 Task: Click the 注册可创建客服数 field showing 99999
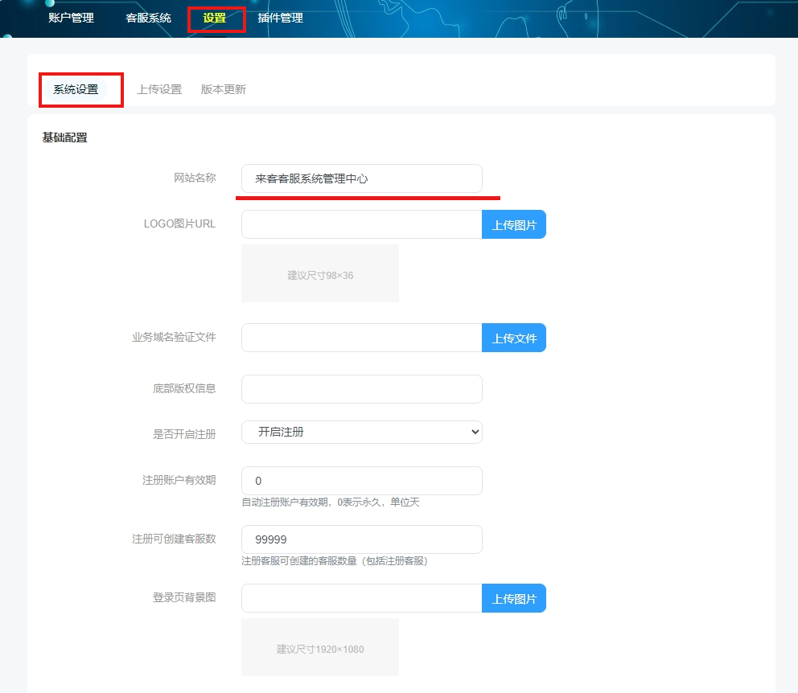(x=361, y=539)
